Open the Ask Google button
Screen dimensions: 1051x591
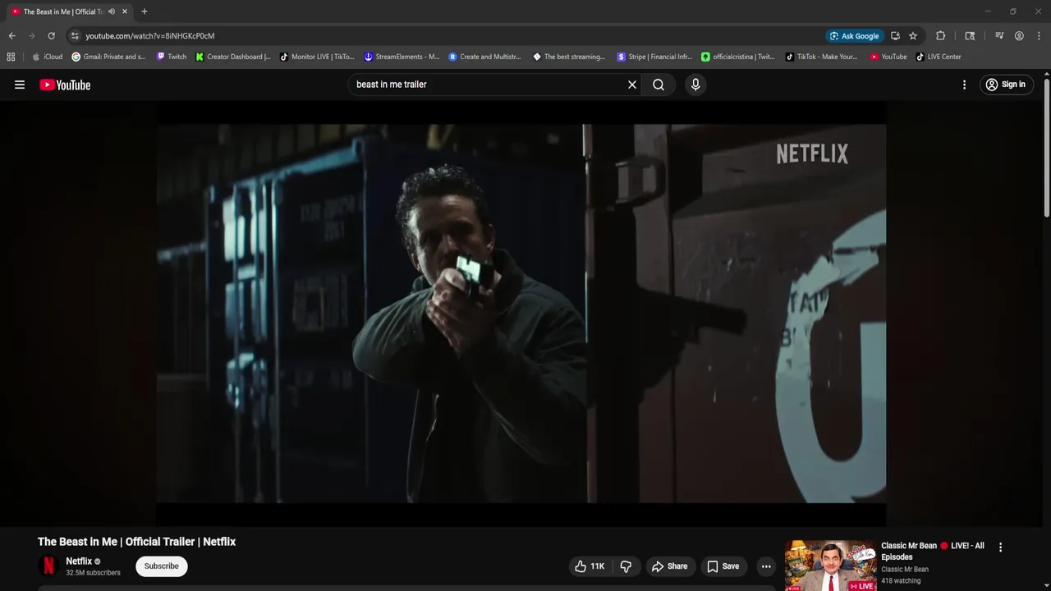pos(854,36)
